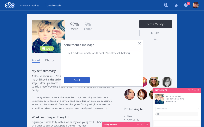Open your account avatar menu
Image resolution: width=204 pixels, height=127 pixels.
196,5
